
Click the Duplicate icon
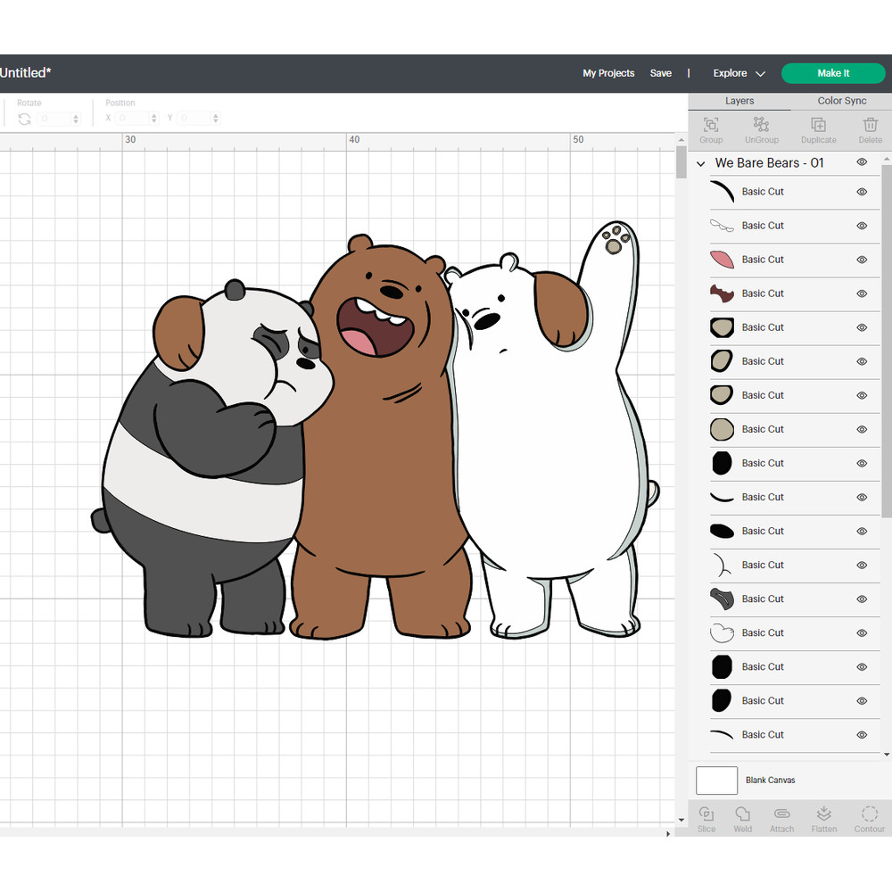point(818,129)
